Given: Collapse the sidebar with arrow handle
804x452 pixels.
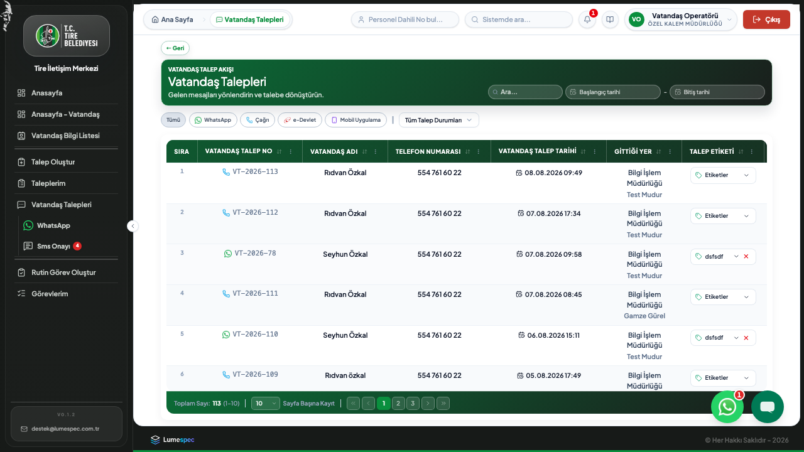Looking at the screenshot, I should coord(133,226).
